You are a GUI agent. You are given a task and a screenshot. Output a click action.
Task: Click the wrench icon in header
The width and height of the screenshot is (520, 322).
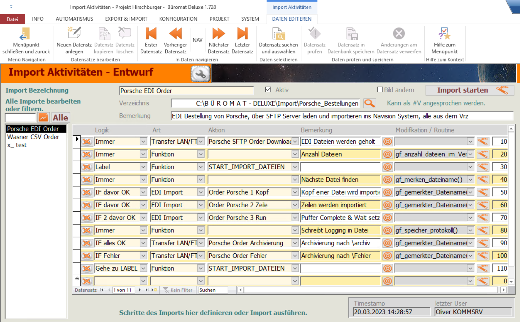coord(200,74)
